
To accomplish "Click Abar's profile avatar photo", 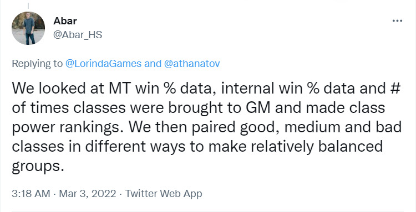I will pos(28,28).
